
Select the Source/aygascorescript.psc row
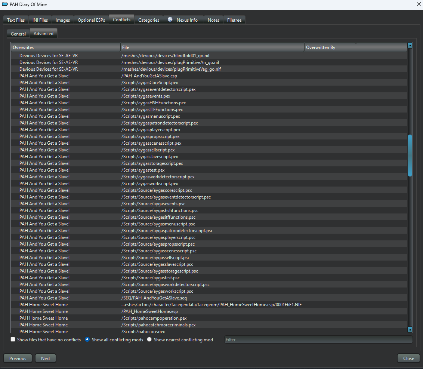pos(209,190)
